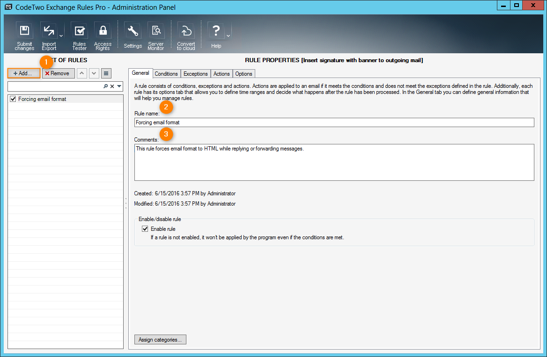Click inside the Comments text area
Screen dimensions: 547x357
[x=334, y=163]
